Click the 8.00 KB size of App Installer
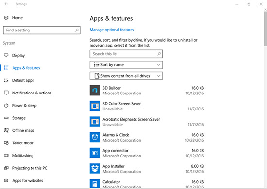Screen dimensions: 267x189 click(198, 166)
